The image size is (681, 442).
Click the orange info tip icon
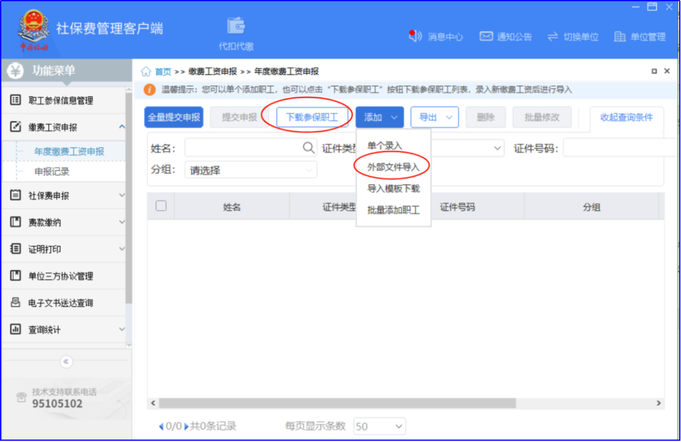tap(149, 90)
